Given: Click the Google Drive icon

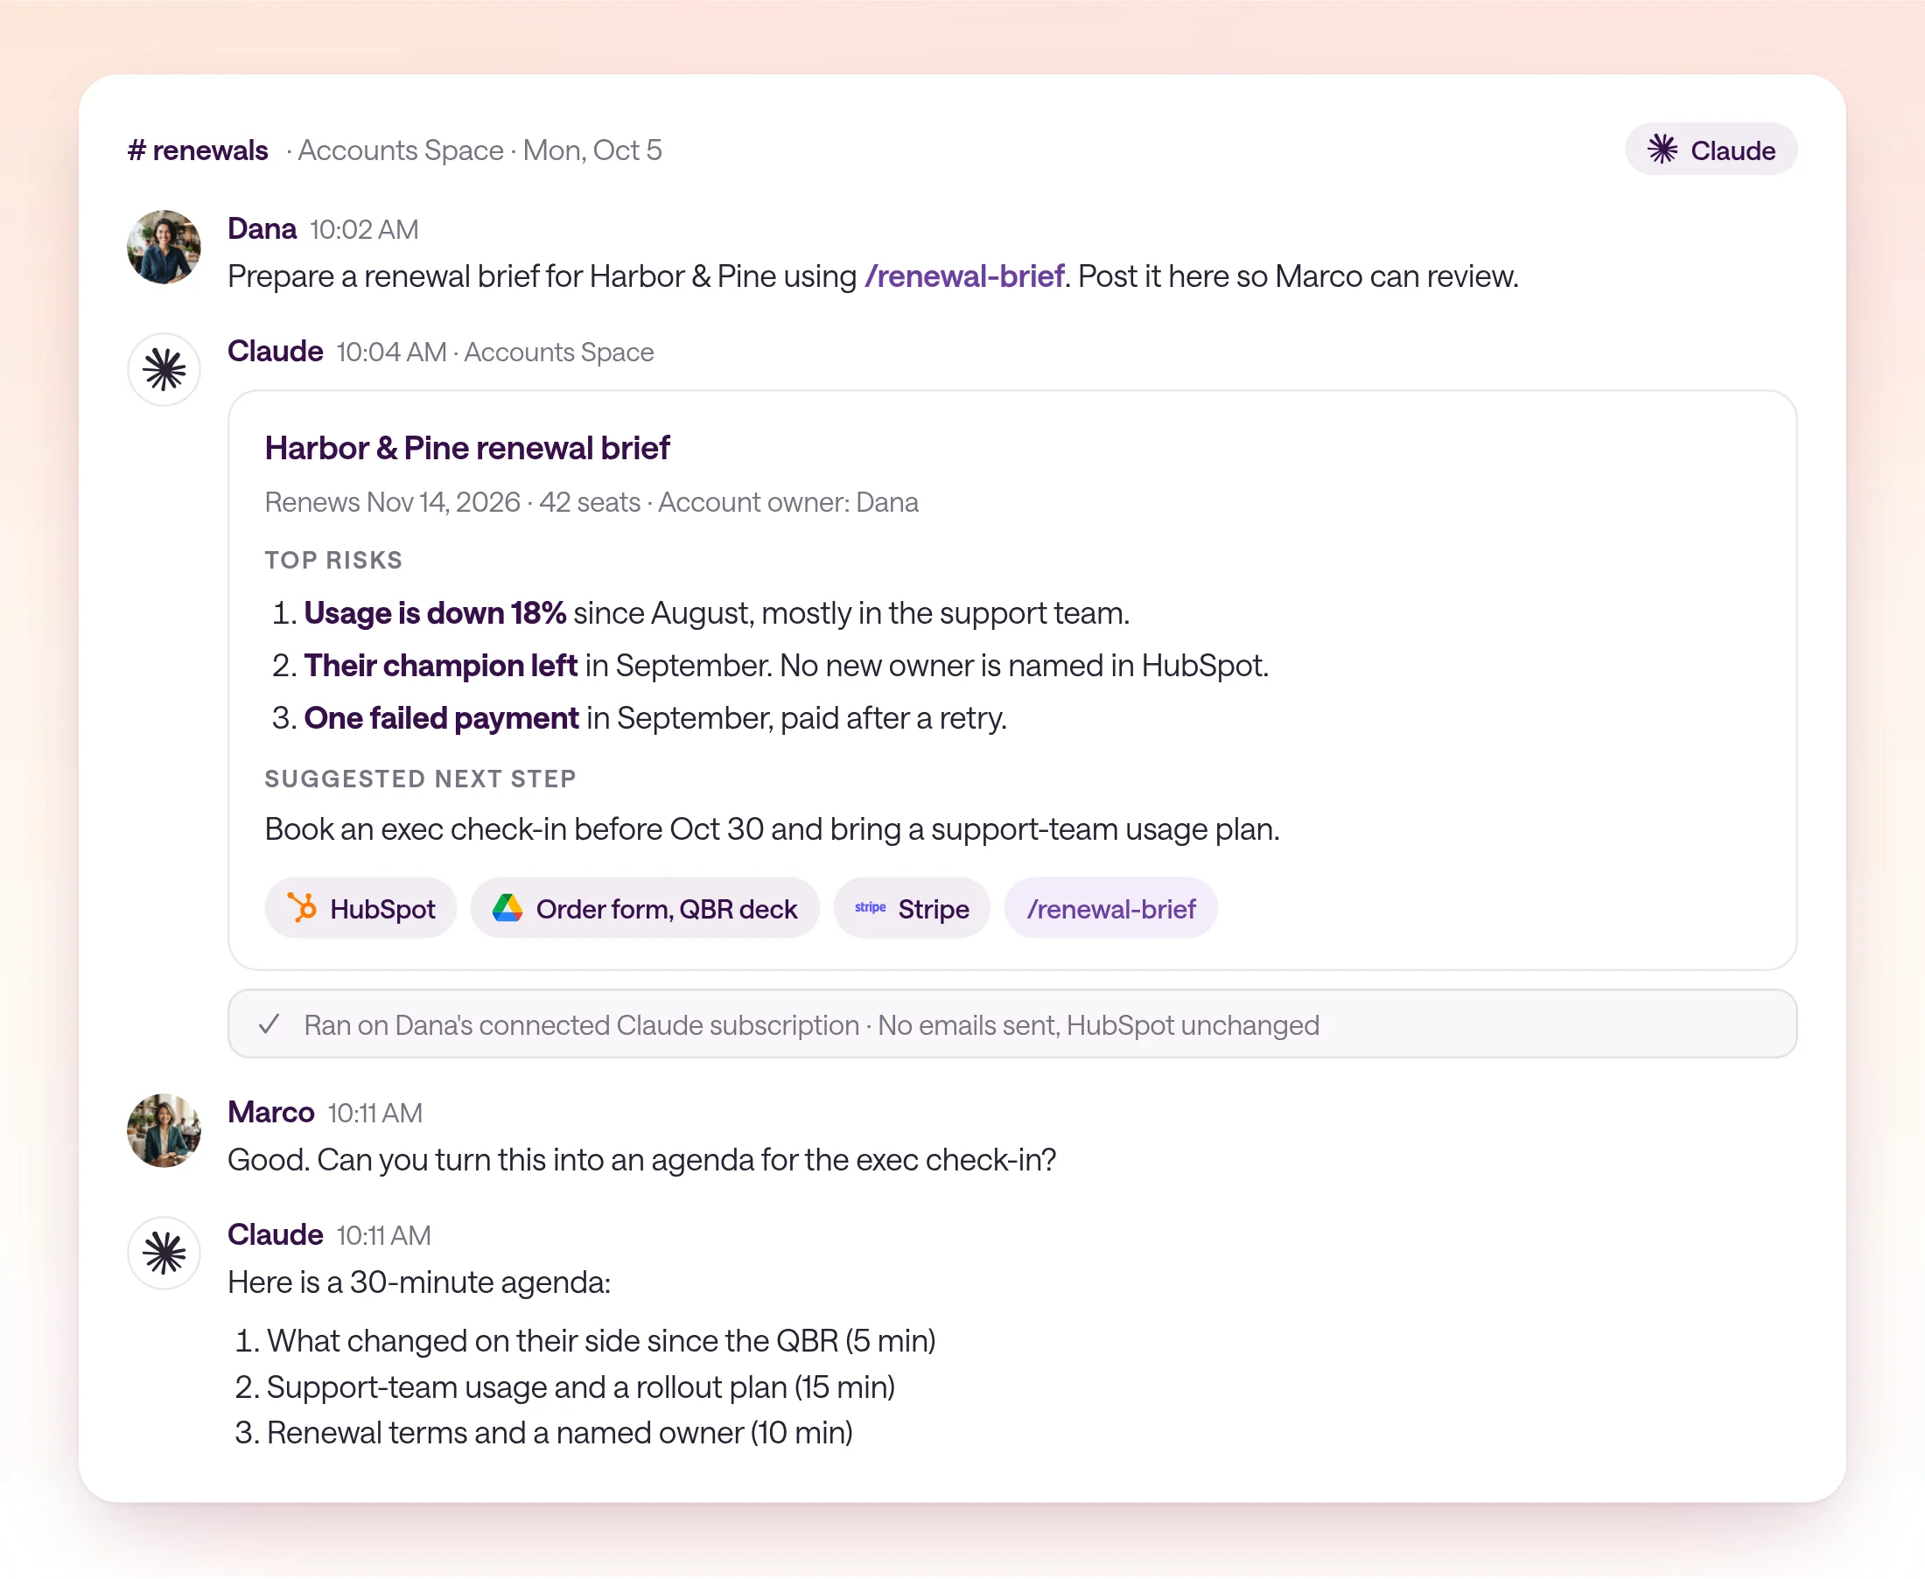Looking at the screenshot, I should coord(507,908).
